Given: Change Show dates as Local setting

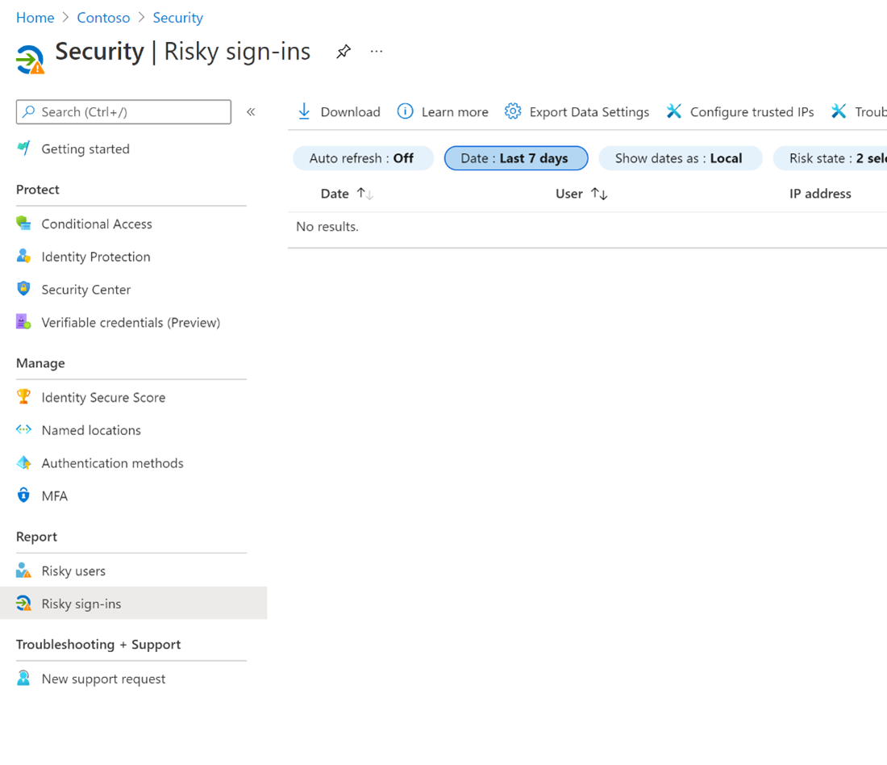Looking at the screenshot, I should 680,158.
